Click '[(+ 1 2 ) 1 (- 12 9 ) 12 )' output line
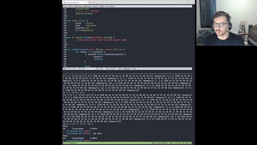257x145 pixels. click(78, 124)
